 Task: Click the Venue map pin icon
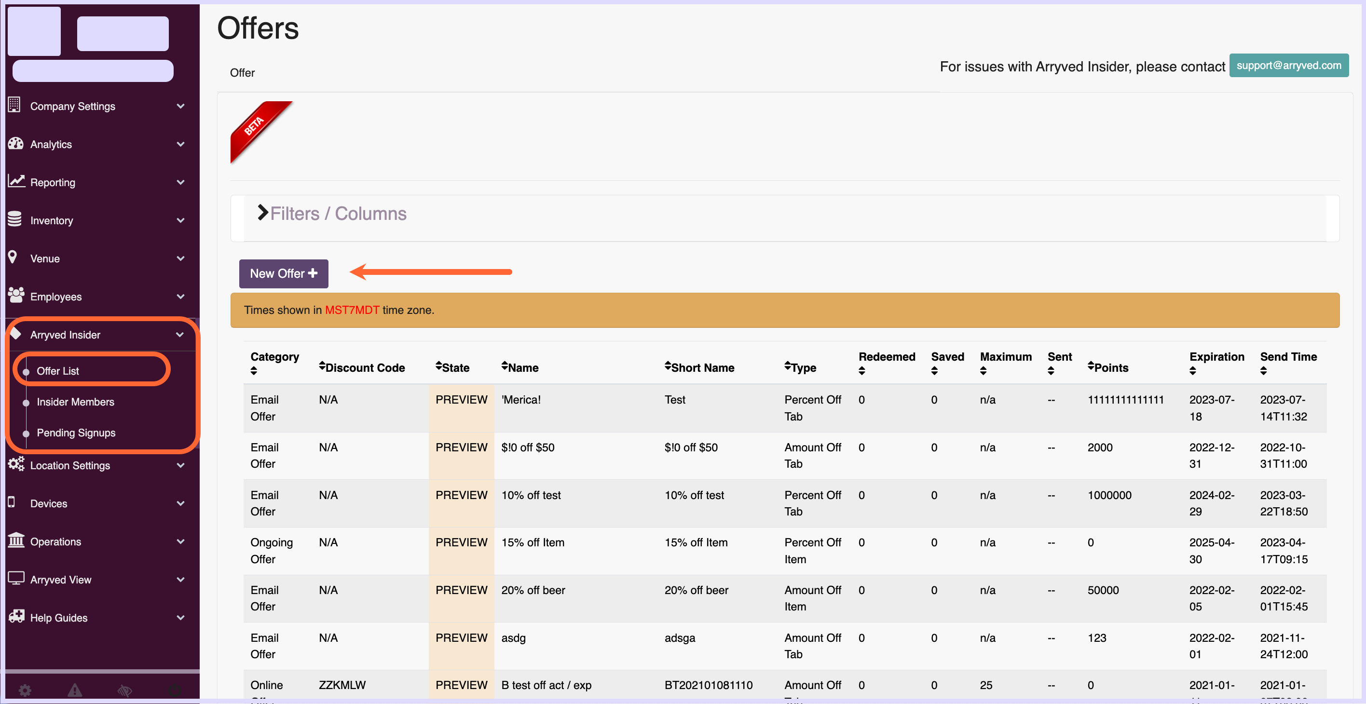[x=13, y=257]
